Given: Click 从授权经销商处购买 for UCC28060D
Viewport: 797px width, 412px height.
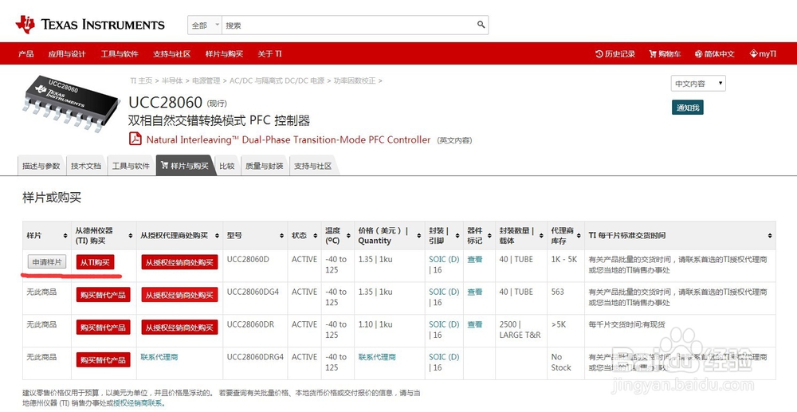Looking at the screenshot, I should pos(179,262).
